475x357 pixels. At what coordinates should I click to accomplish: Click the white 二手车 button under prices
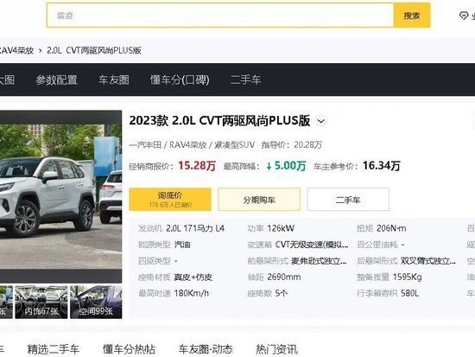click(348, 200)
